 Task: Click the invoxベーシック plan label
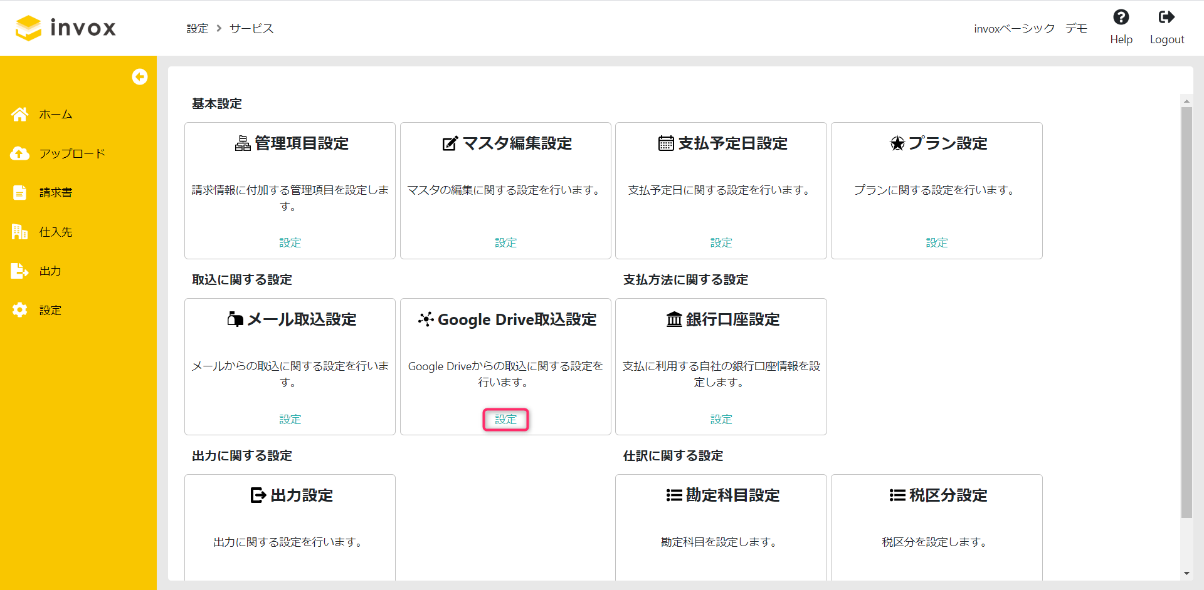tap(1015, 28)
